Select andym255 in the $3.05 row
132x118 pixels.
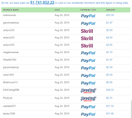coord(9,45)
